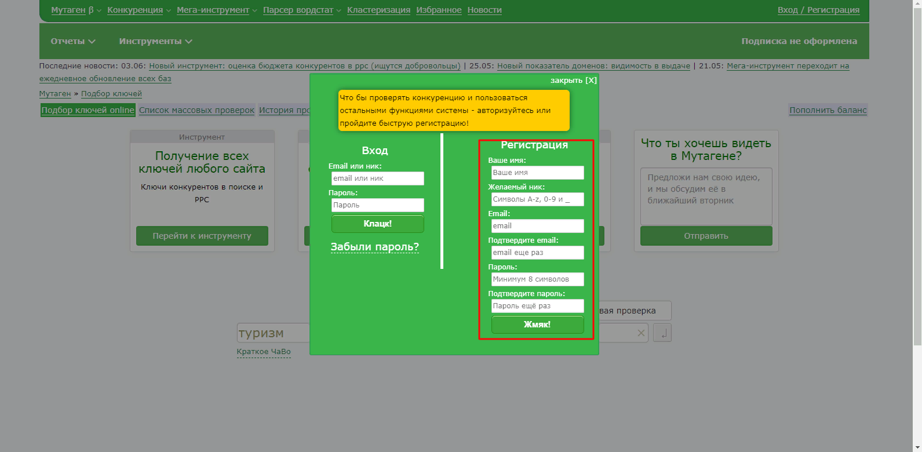The height and width of the screenshot is (452, 922).
Task: Open the Кластеризация menu item
Action: click(x=378, y=10)
